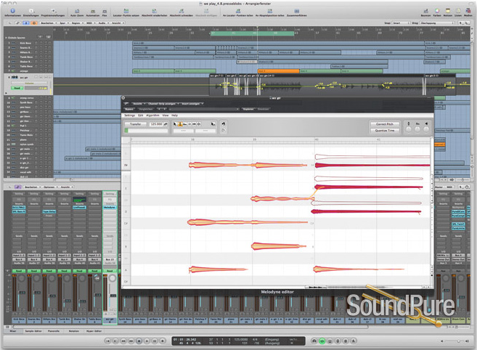Click the Bouncen toolbar icon
Viewport: 477px width, 350px height.
pyautogui.click(x=425, y=11)
